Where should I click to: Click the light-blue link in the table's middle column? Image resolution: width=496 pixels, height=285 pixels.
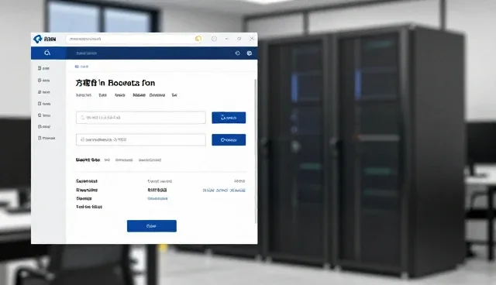(x=157, y=198)
